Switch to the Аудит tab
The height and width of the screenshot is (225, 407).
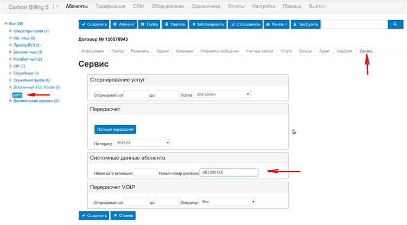[324, 51]
